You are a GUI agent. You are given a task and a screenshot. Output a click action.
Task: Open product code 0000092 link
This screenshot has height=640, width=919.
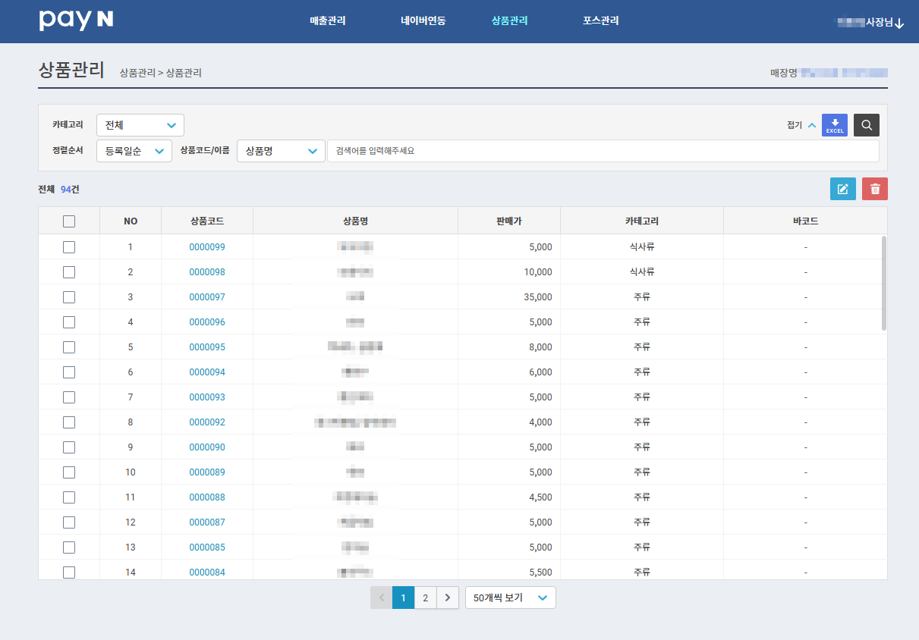(x=207, y=422)
